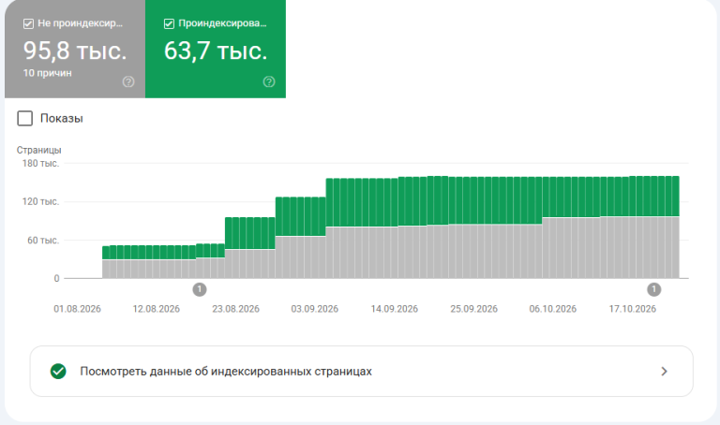Screen dimensions: 720x425
Task: Enable the Показы checkbox
Action: [x=24, y=118]
